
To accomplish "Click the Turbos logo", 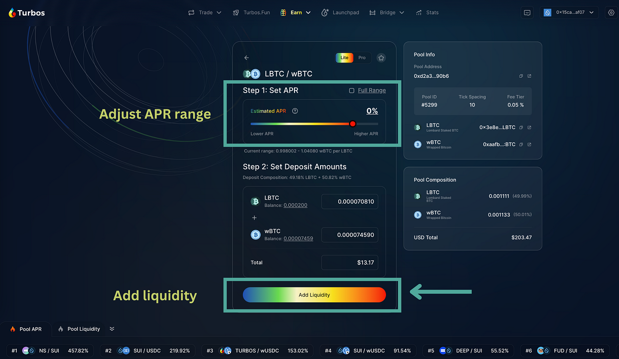I will click(x=27, y=13).
